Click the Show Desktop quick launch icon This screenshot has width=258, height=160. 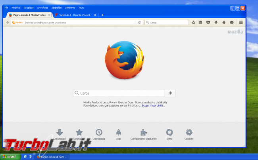(x=31, y=157)
